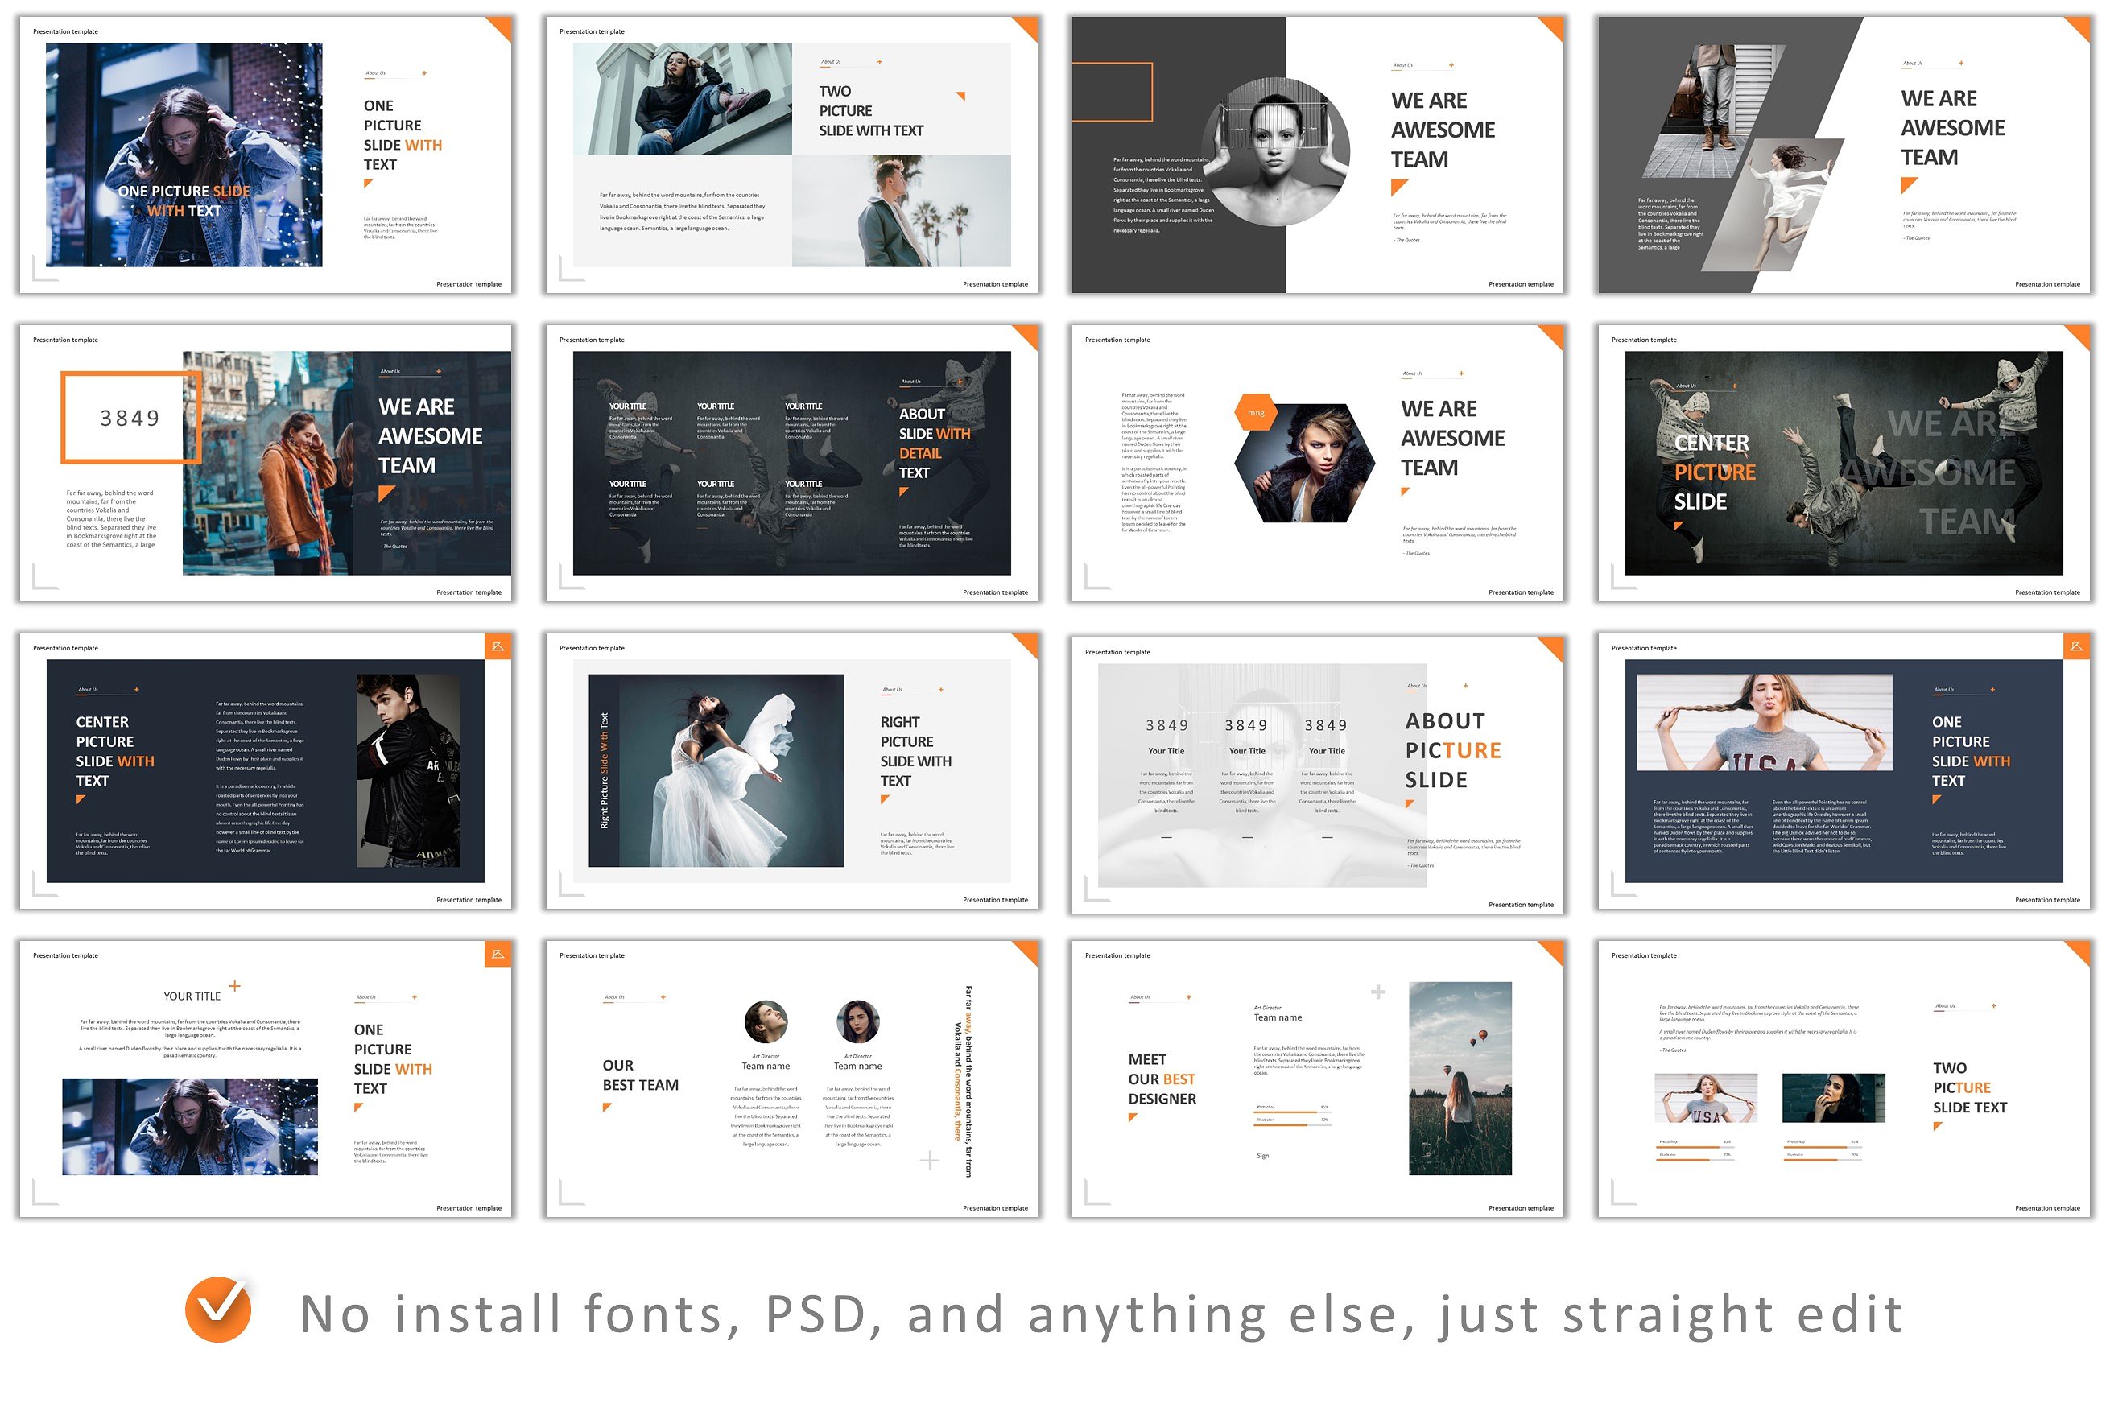The width and height of the screenshot is (2110, 1407).
Task: Select the small orange arrow under 'ONE PICTURE SLIDE'
Action: [x=367, y=183]
